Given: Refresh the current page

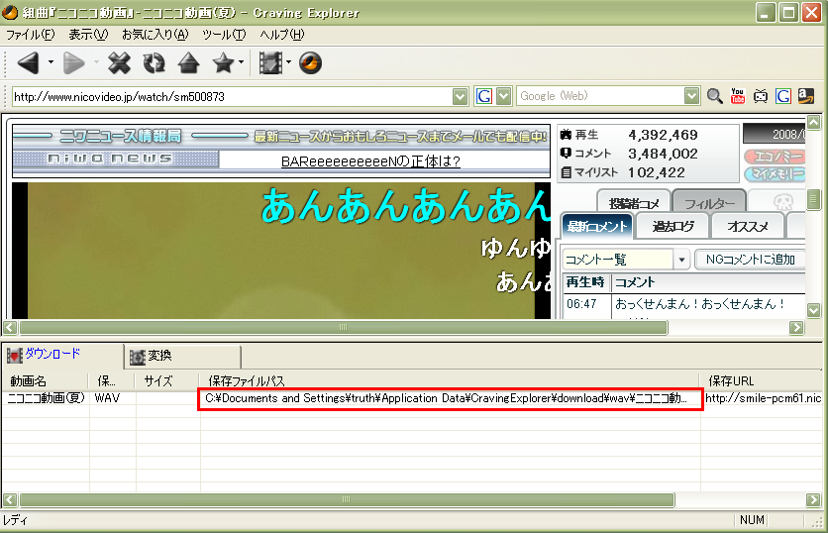Looking at the screenshot, I should pos(154,62).
